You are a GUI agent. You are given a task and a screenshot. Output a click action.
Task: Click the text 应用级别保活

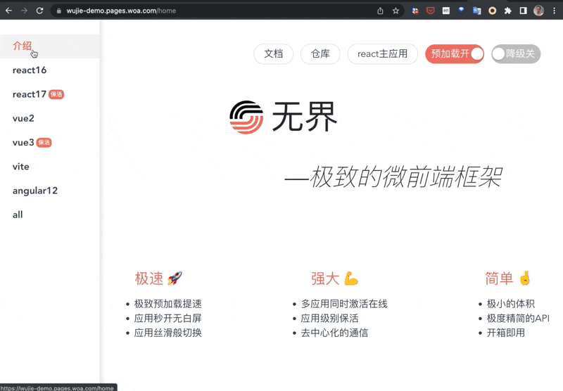[x=329, y=318]
